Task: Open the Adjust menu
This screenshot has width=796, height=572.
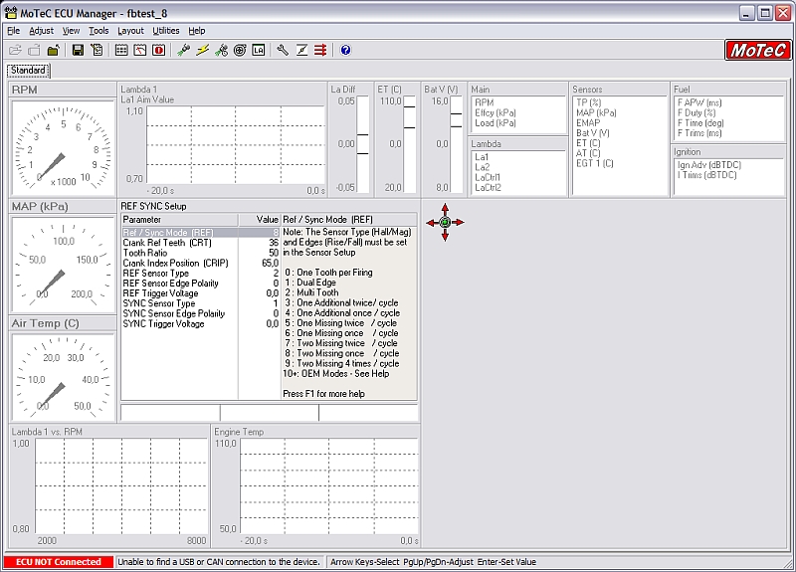Action: coord(41,31)
